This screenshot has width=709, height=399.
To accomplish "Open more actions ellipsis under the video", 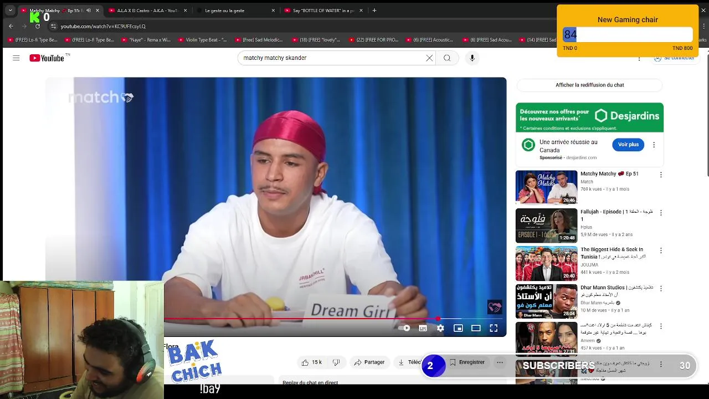I will point(500,362).
